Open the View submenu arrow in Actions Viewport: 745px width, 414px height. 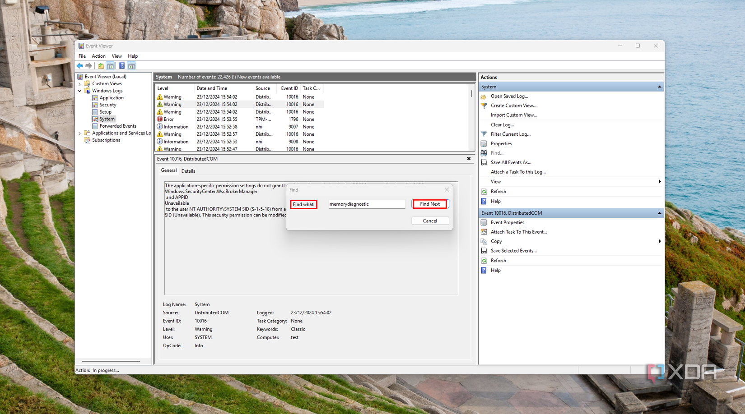(659, 182)
